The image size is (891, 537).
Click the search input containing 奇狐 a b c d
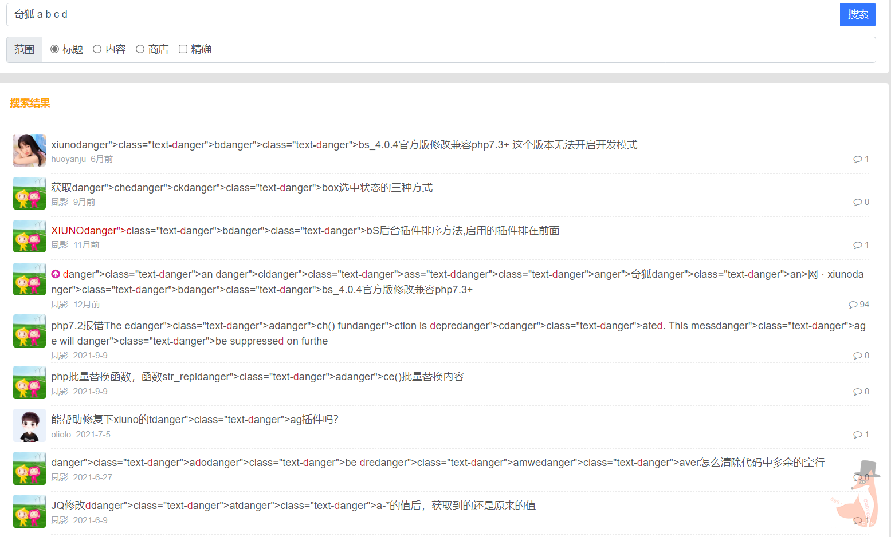[x=423, y=14]
